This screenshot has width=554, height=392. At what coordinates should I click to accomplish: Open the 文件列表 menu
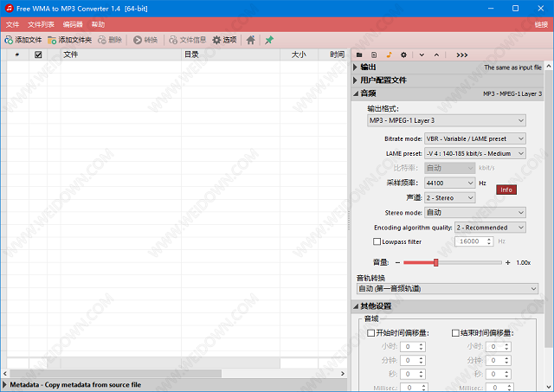41,24
